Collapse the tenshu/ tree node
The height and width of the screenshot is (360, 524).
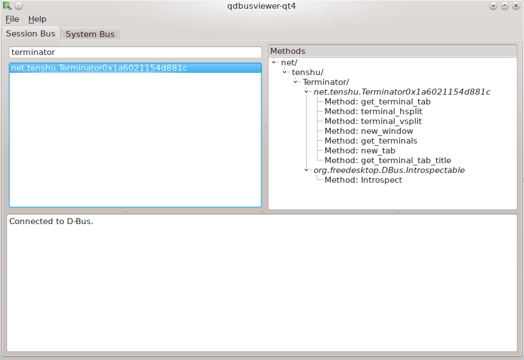click(285, 72)
